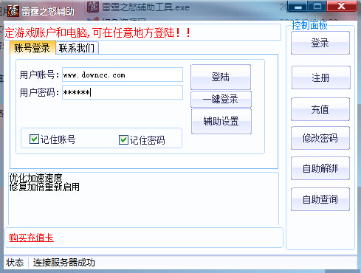Switch to the 账号登录 tab
Viewport: 361px width, 273px height.
point(32,47)
